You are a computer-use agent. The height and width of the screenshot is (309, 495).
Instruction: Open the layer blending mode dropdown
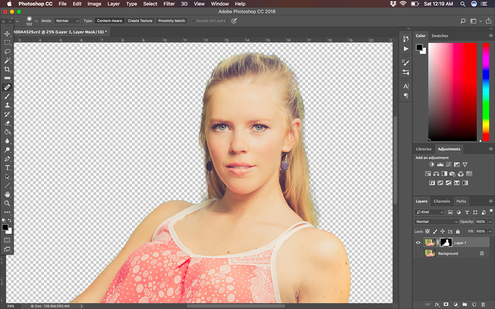point(436,222)
